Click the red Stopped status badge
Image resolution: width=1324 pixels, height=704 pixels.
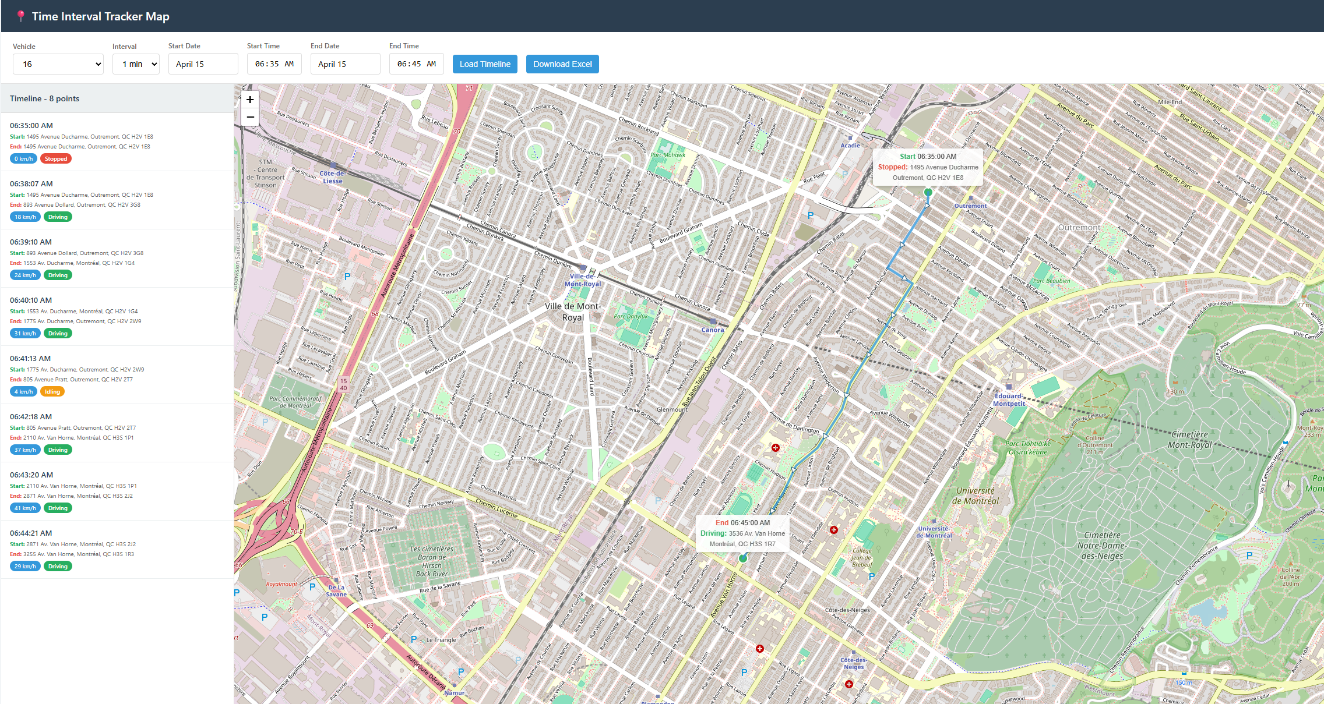pyautogui.click(x=56, y=158)
